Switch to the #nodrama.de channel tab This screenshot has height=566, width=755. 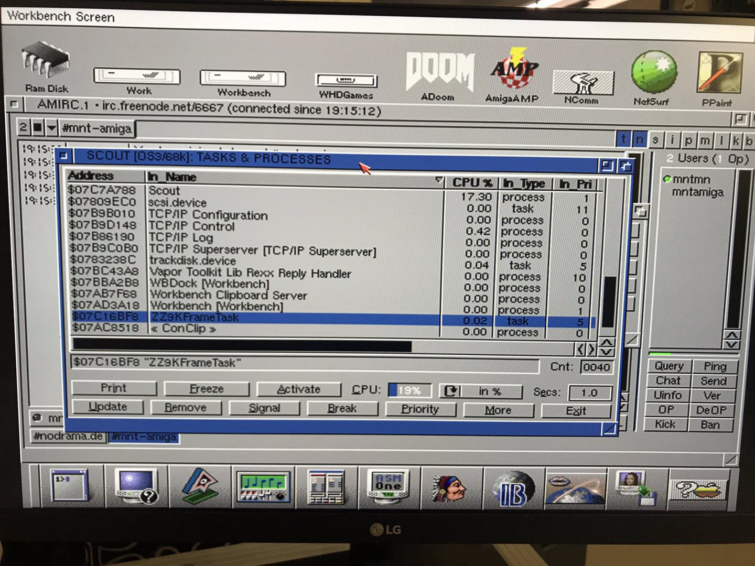(x=68, y=436)
